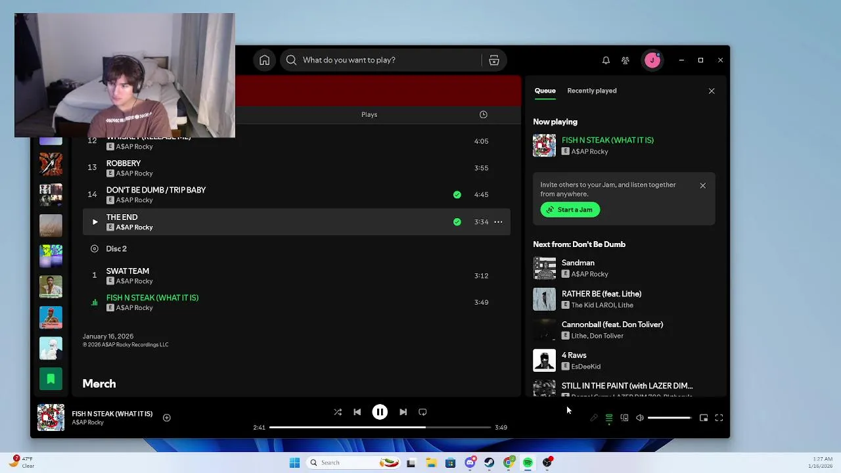Mute the volume speaker icon
The image size is (841, 473).
pos(640,418)
